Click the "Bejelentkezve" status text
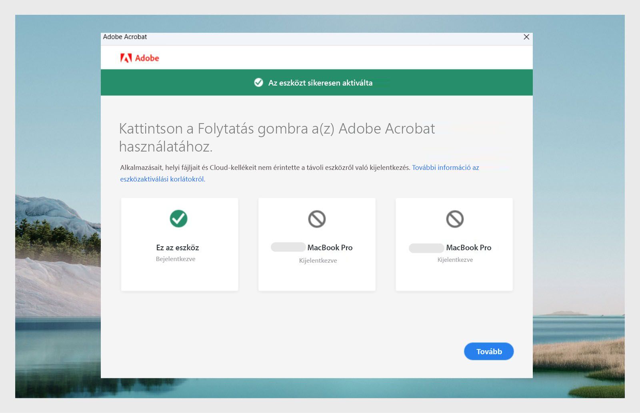Viewport: 640px width, 413px height. [176, 259]
